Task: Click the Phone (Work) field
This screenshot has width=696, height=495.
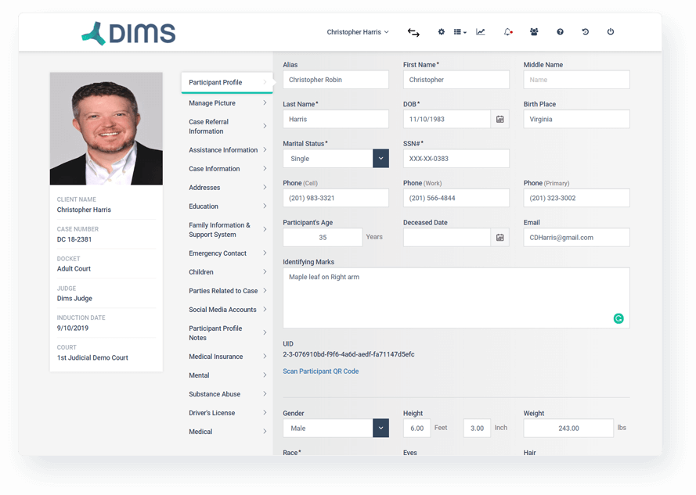Action: point(456,199)
